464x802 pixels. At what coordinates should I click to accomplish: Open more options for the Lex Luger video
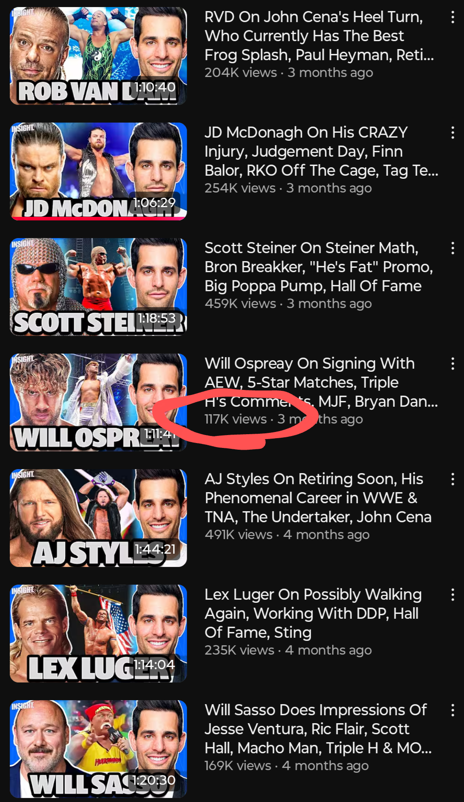click(452, 595)
